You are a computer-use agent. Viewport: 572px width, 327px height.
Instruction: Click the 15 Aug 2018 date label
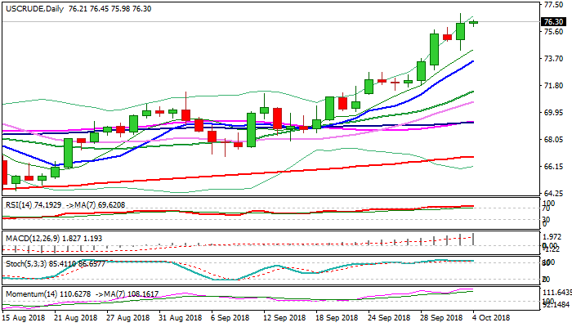click(x=23, y=316)
